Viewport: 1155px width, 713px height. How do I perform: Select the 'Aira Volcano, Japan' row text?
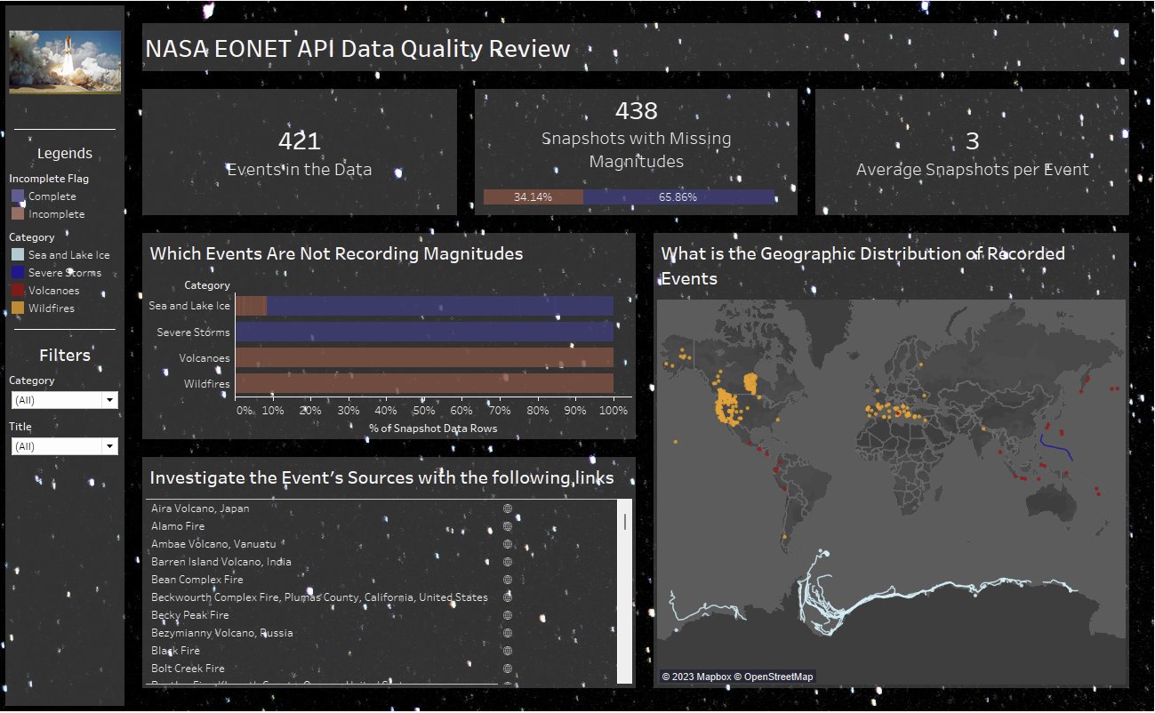click(x=200, y=509)
